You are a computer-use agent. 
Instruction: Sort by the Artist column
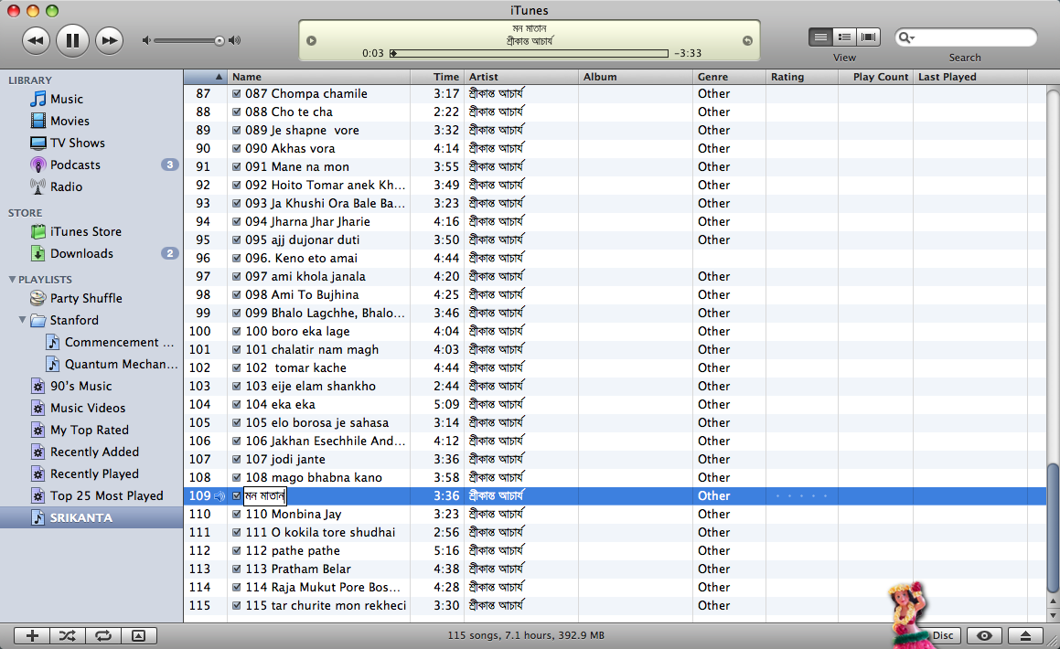pyautogui.click(x=521, y=77)
